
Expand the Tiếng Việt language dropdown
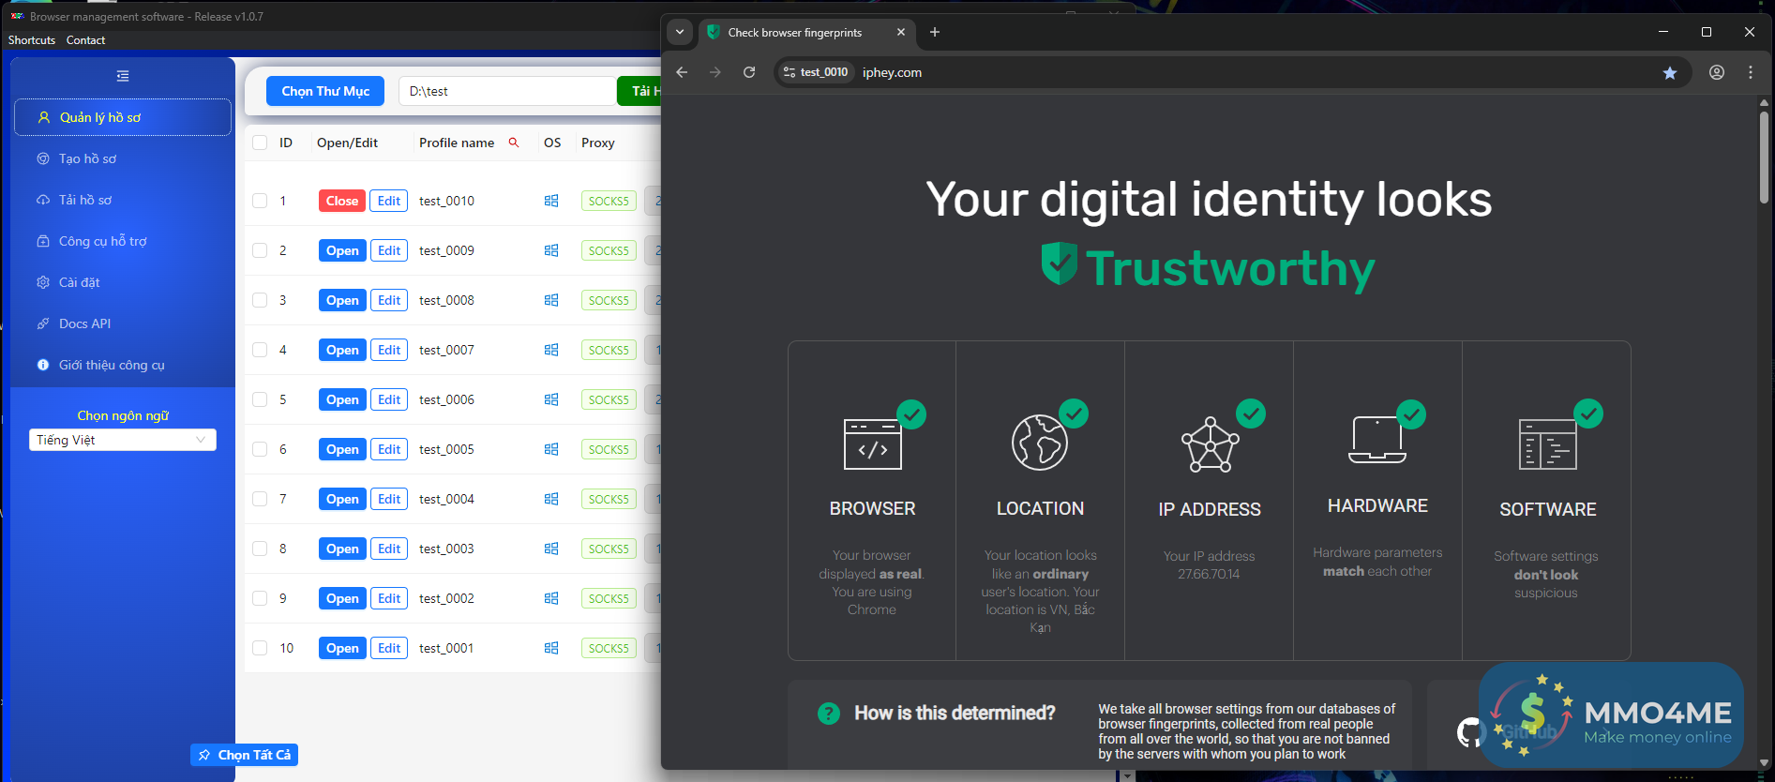click(x=123, y=440)
